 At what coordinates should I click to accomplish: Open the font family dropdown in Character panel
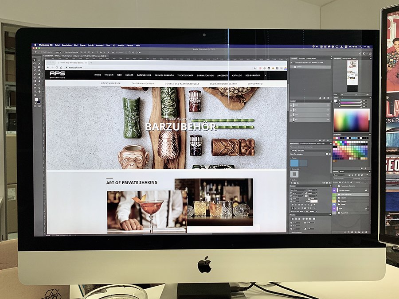point(297,190)
